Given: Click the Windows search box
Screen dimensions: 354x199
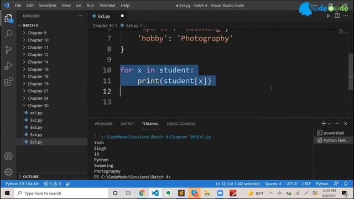Looking at the screenshot, I should [61, 193].
